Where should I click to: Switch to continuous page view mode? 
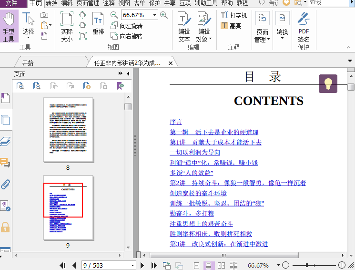[x=209, y=265]
